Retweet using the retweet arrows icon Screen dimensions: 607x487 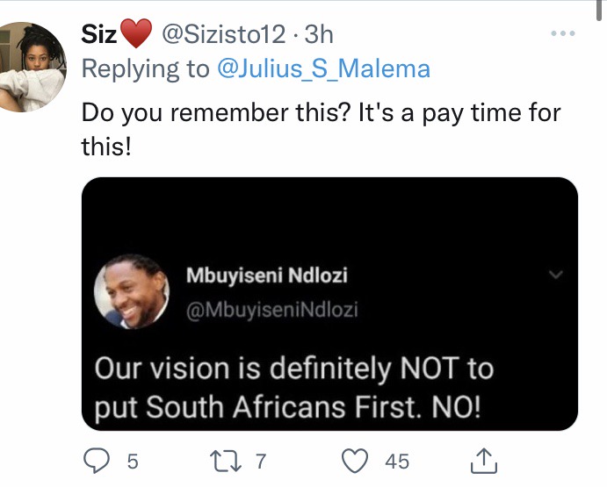[226, 461]
